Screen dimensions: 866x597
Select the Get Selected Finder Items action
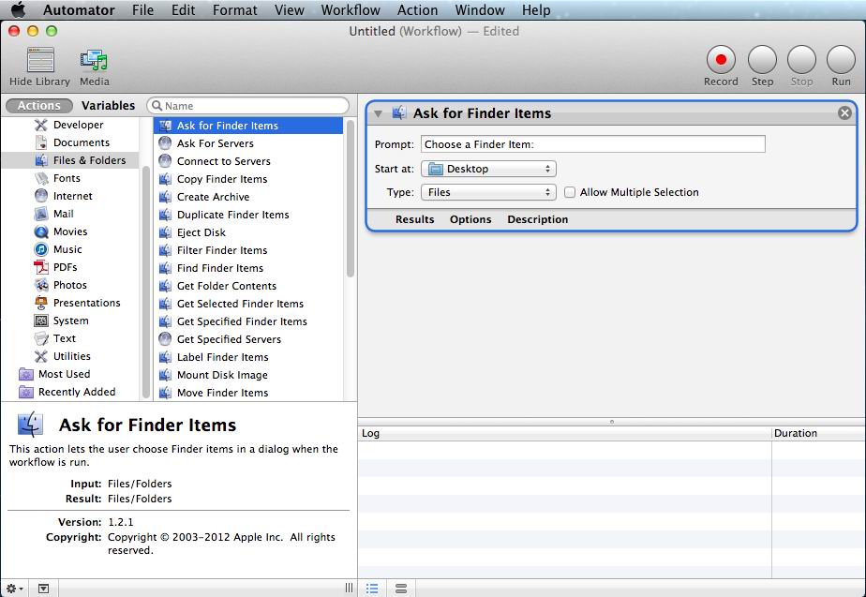pos(248,304)
